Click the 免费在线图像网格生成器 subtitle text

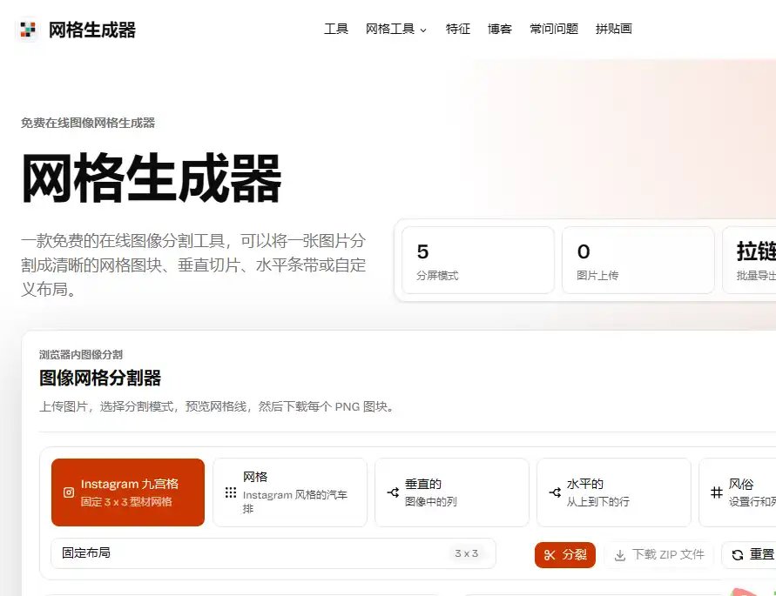coord(88,124)
